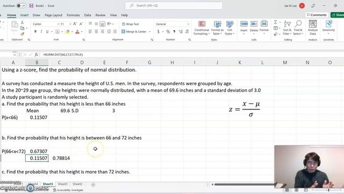Viewport: 344px width, 194px height.
Task: Open the Fill button in Editing group
Action: [x=276, y=28]
